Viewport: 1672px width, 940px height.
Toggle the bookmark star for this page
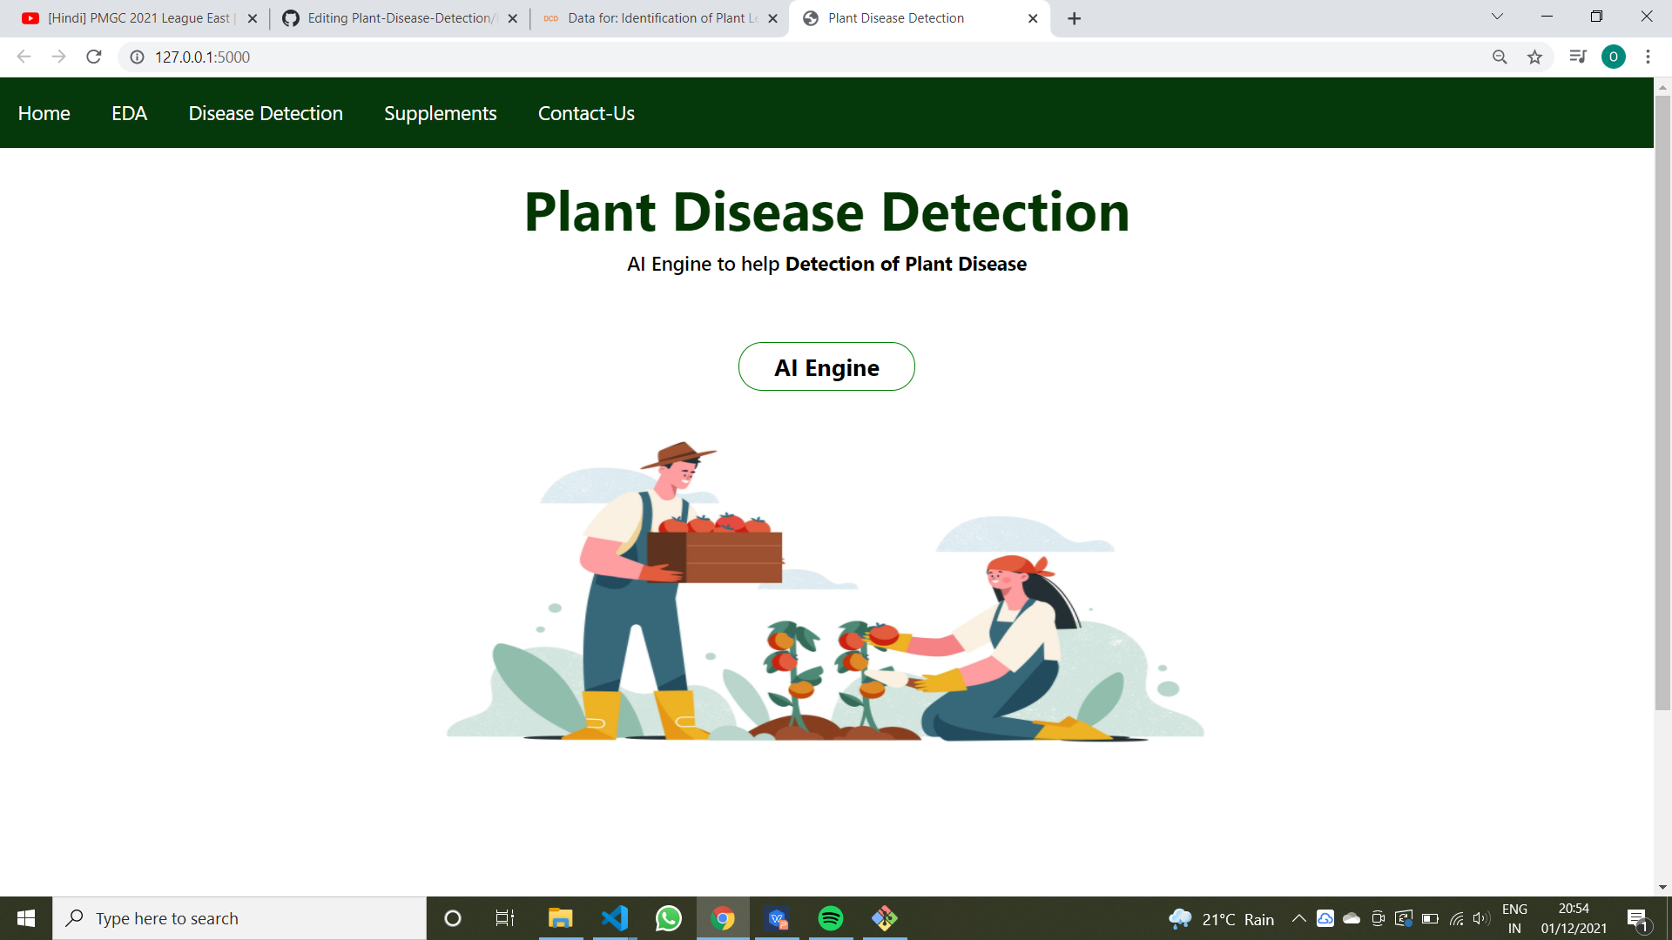[x=1535, y=57]
